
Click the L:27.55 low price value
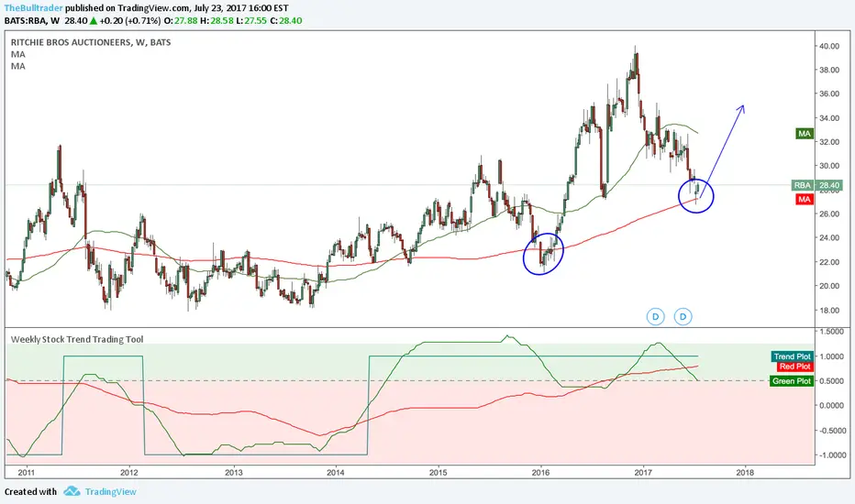[x=251, y=21]
